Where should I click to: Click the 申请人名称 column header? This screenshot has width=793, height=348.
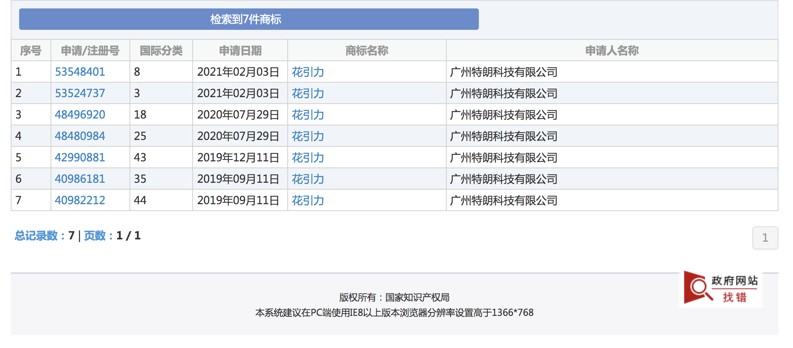(x=612, y=50)
